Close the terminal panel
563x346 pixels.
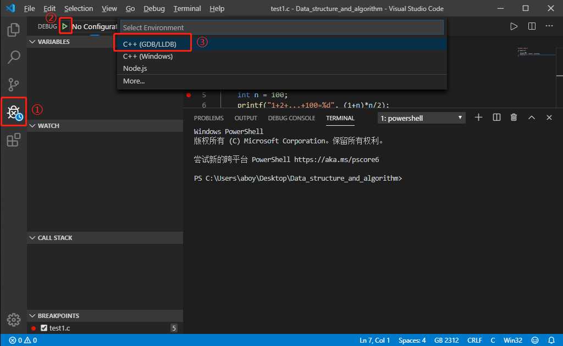pyautogui.click(x=549, y=118)
